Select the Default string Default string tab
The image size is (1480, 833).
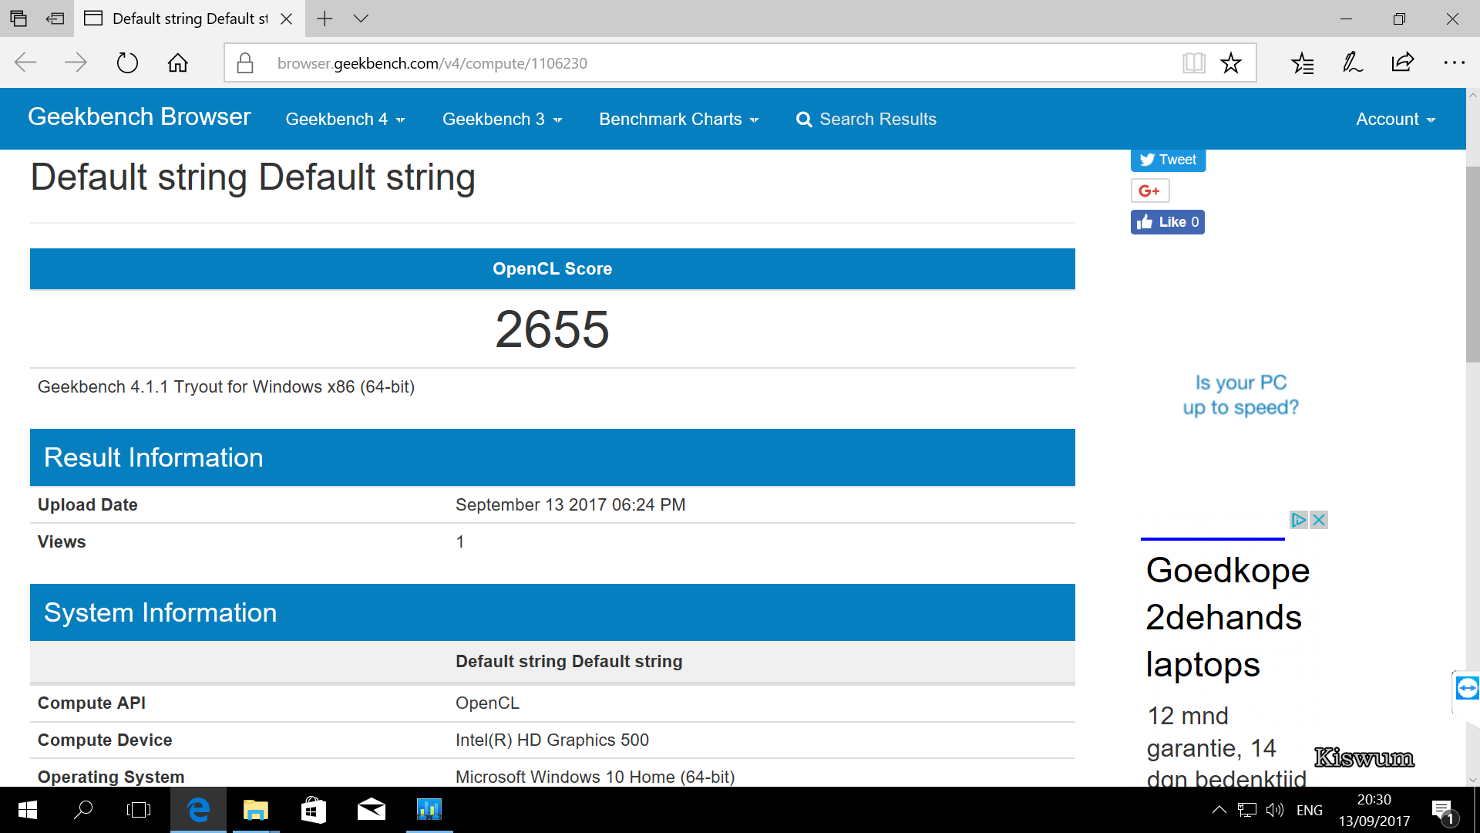[190, 19]
